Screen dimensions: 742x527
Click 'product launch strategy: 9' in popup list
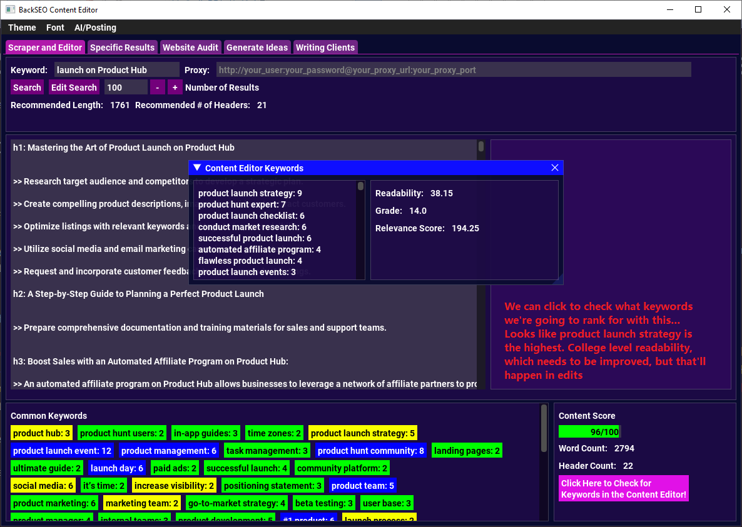(x=250, y=193)
